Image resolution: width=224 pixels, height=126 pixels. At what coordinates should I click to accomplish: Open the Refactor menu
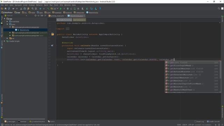click(x=39, y=5)
